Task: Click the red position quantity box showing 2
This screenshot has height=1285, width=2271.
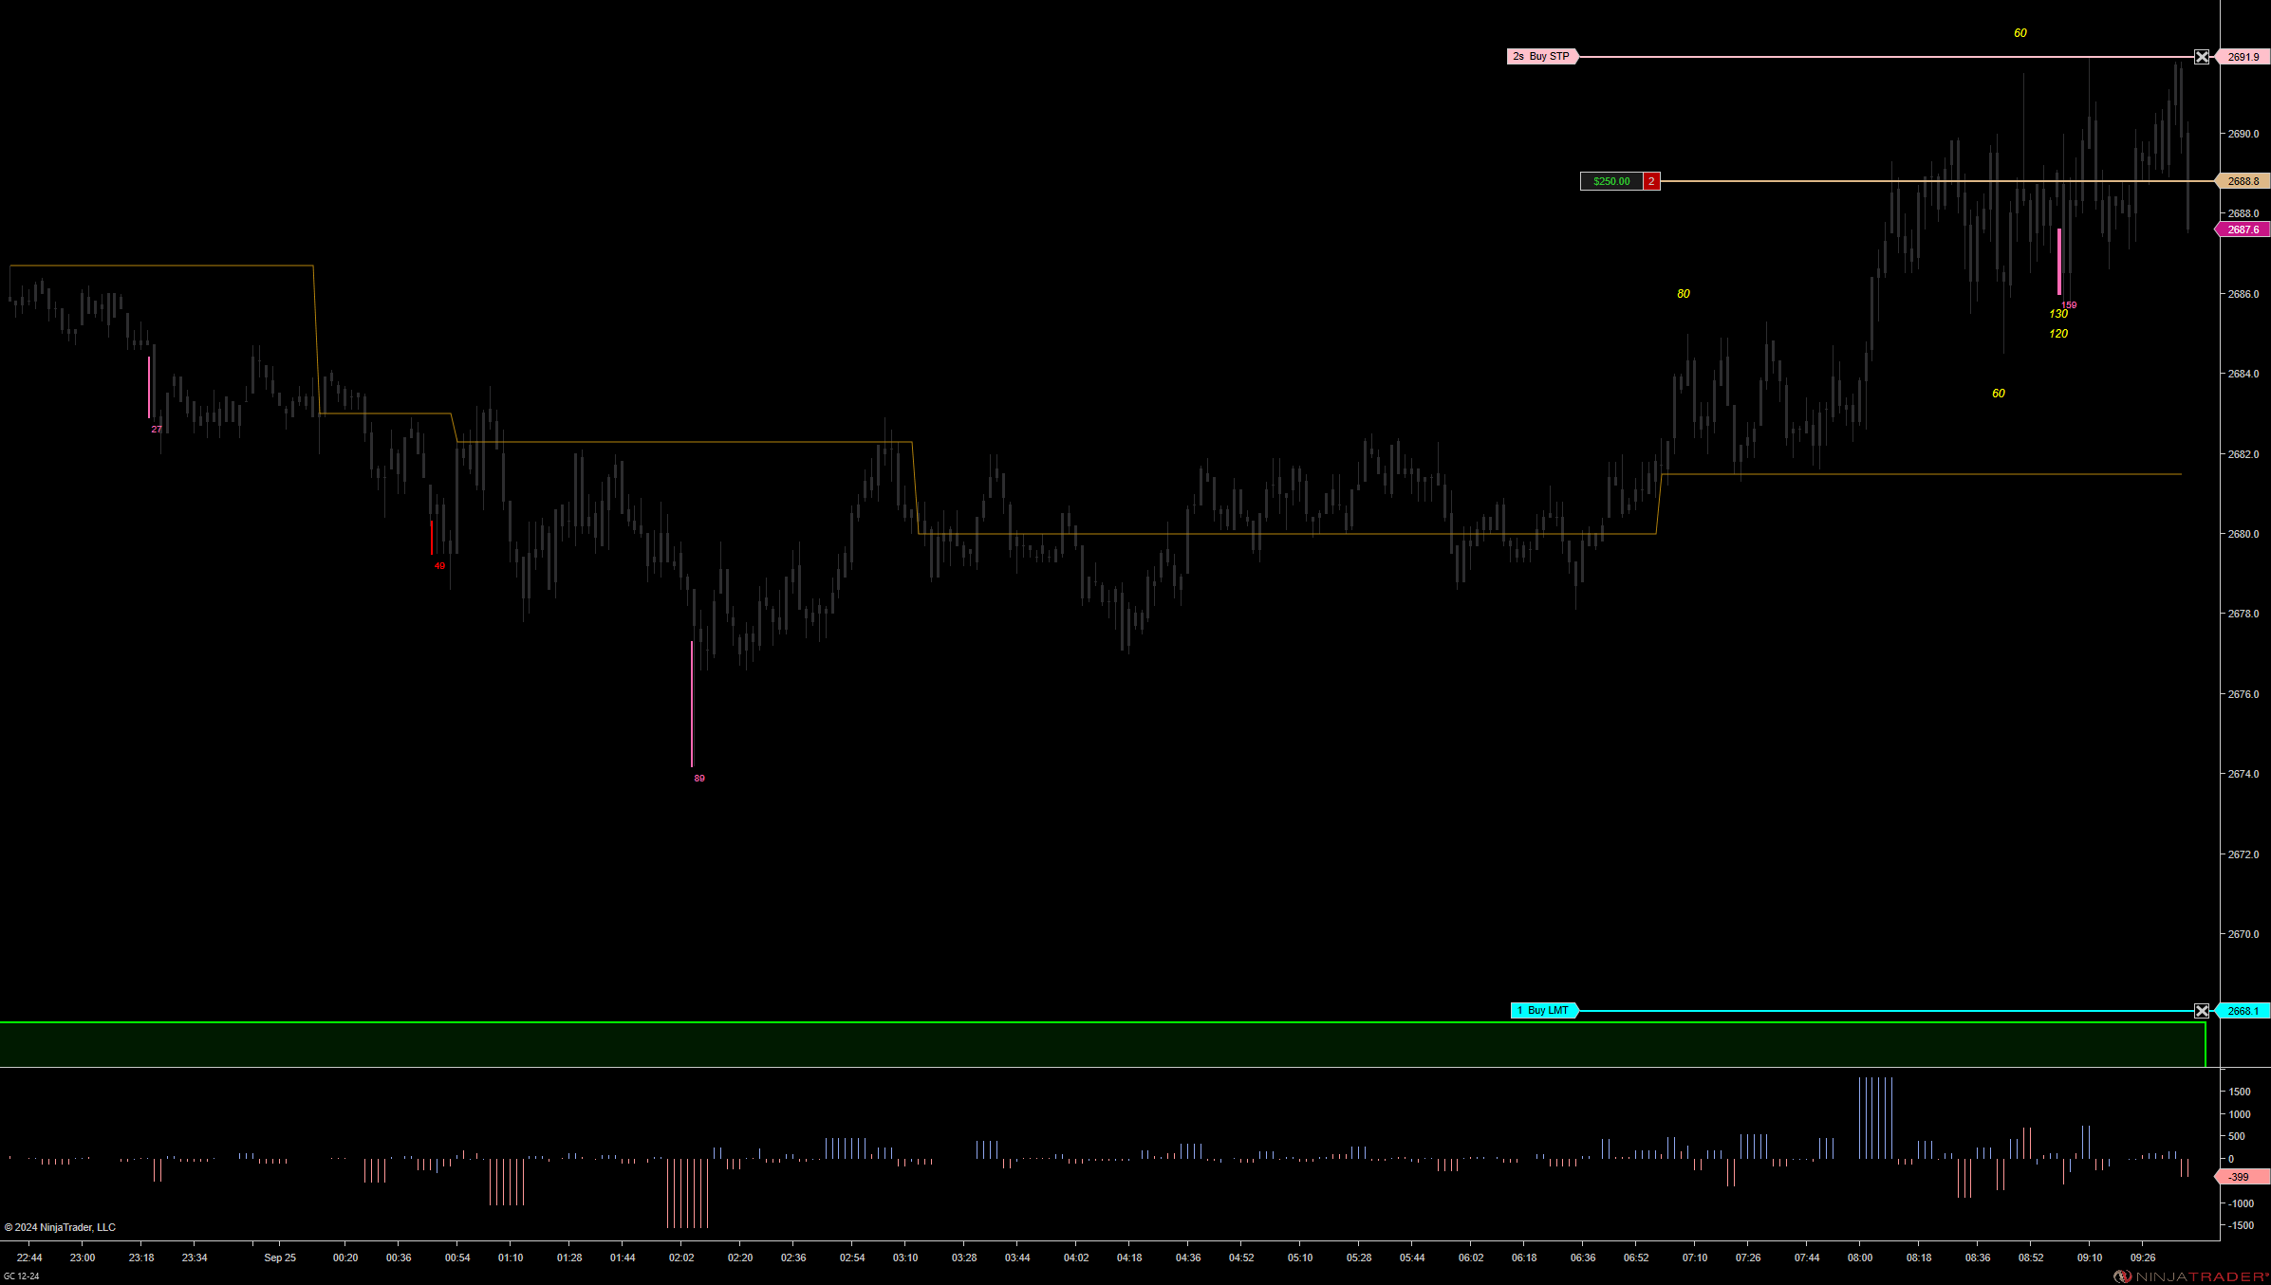Action: coord(1651,181)
